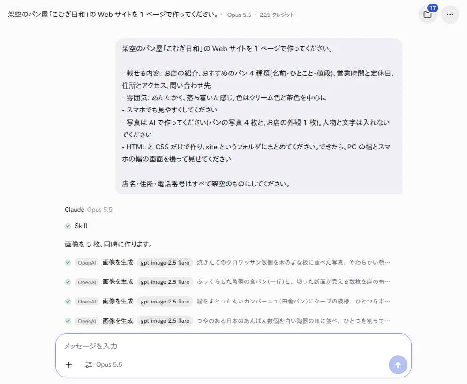Click the prompt text starting 焼きたてのクロワッサン
The width and height of the screenshot is (467, 384).
(294, 263)
